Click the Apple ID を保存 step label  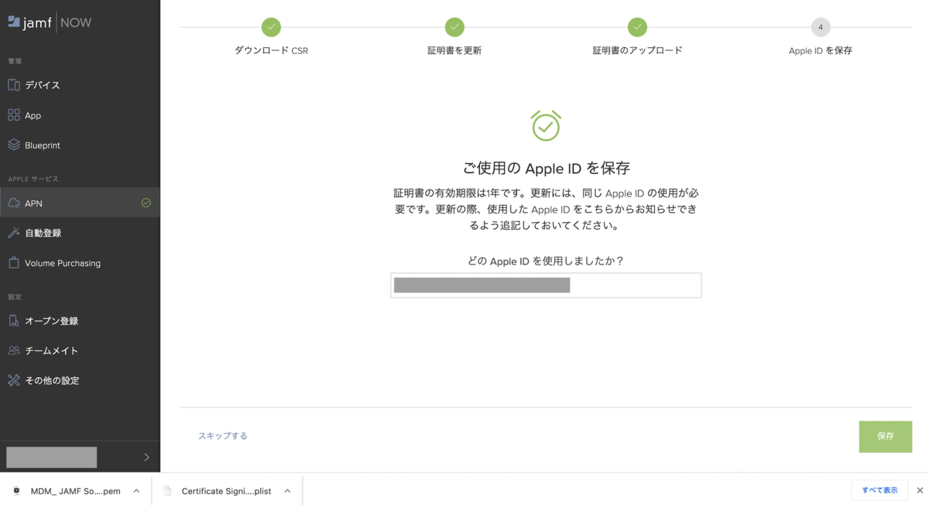pyautogui.click(x=821, y=50)
